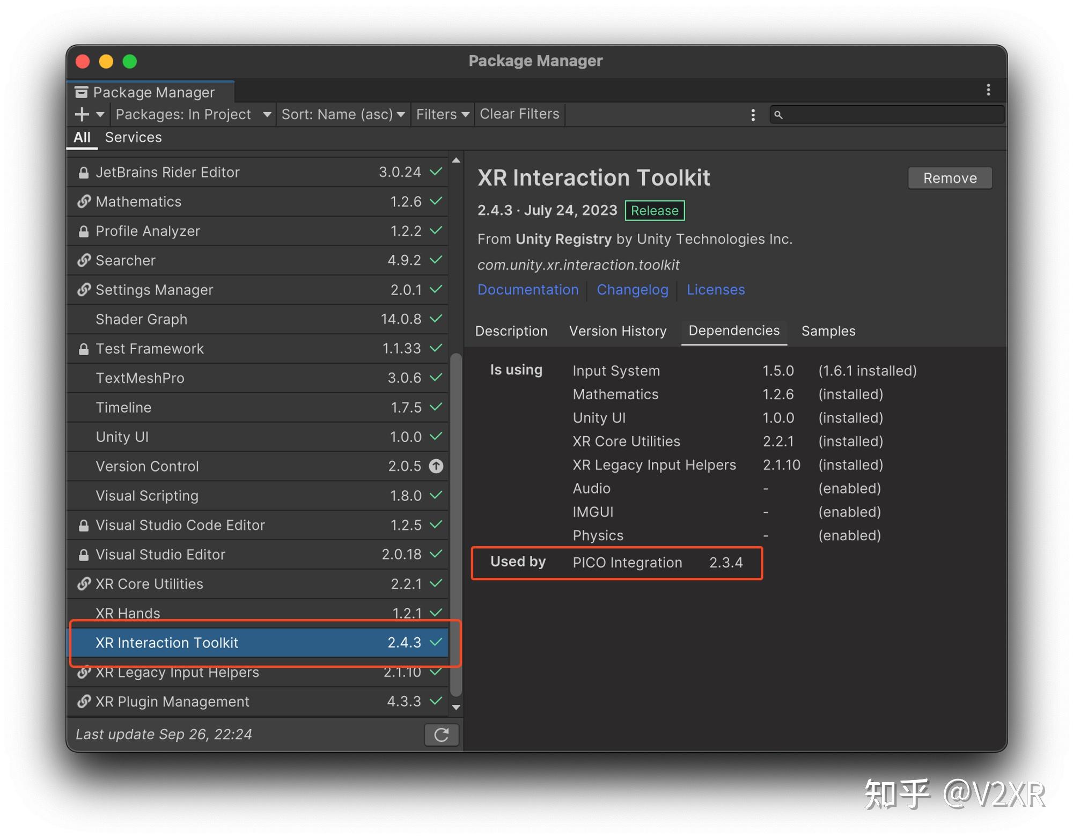Click the search magnifier icon
Viewport: 1073px width, 839px height.
[778, 115]
